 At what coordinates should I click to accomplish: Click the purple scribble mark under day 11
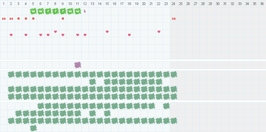[x=78, y=65]
